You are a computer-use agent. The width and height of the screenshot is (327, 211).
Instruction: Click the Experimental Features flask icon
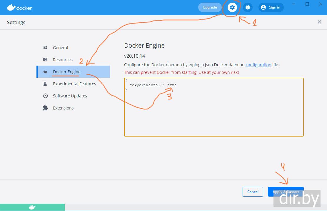coord(45,84)
